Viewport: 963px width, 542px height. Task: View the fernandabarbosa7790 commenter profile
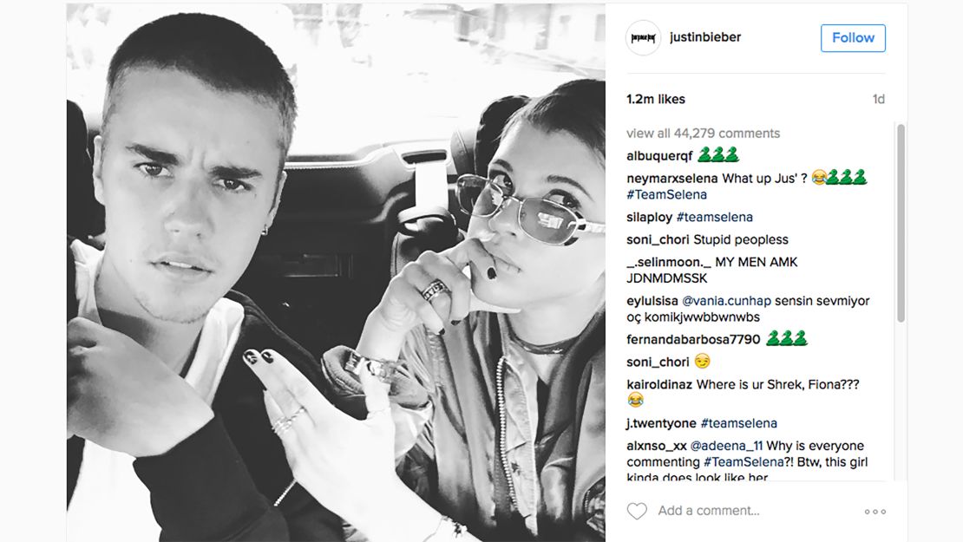tap(693, 339)
